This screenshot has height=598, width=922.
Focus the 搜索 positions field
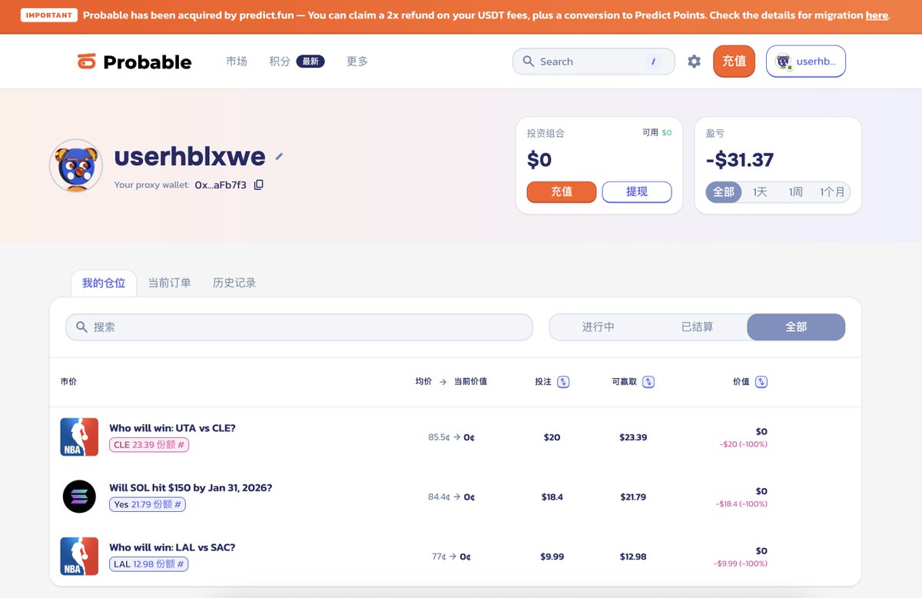299,327
